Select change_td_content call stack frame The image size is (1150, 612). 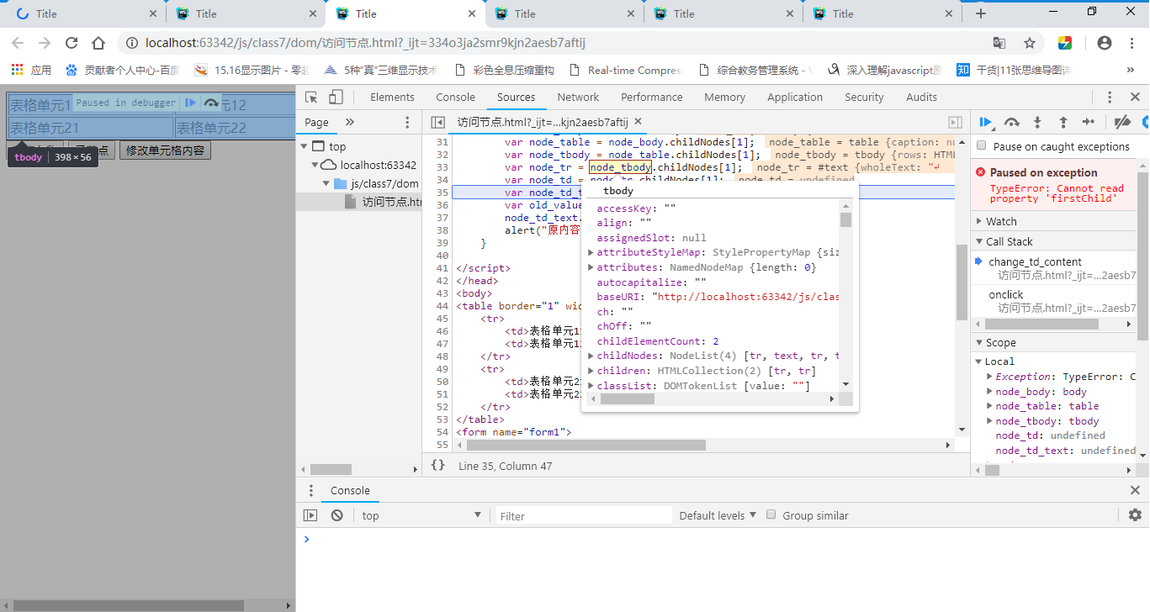click(x=1055, y=268)
